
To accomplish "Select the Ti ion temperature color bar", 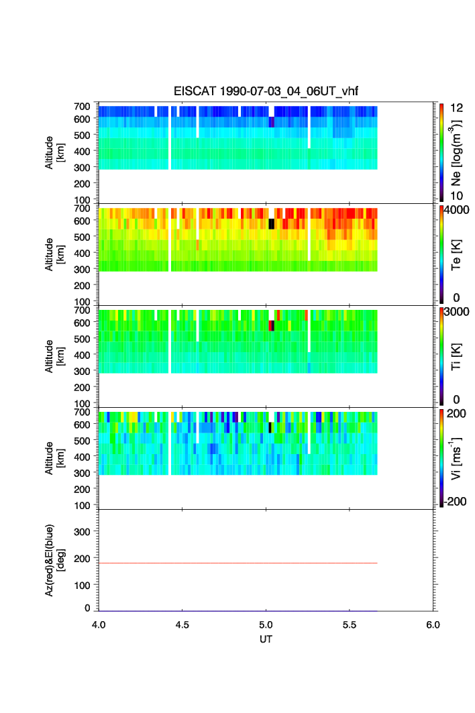I will click(x=441, y=356).
